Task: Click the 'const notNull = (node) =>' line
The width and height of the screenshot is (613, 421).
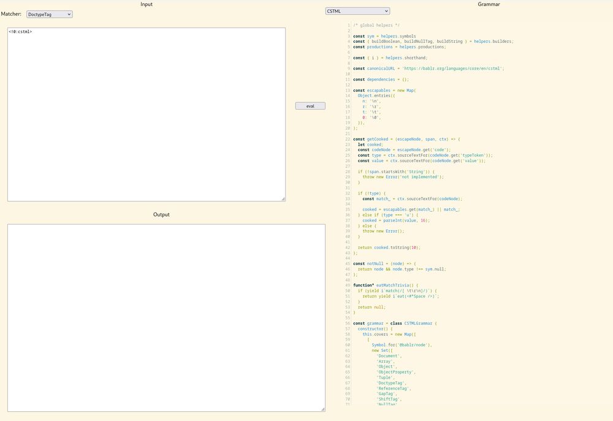Action: 384,264
